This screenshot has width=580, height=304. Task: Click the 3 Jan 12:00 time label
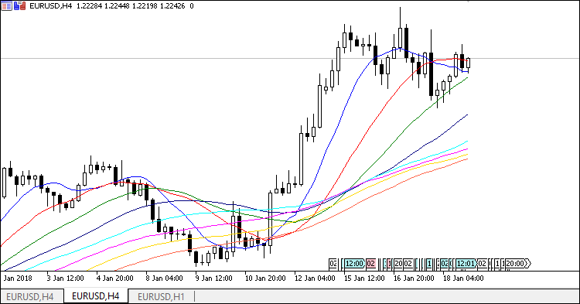tap(65, 278)
